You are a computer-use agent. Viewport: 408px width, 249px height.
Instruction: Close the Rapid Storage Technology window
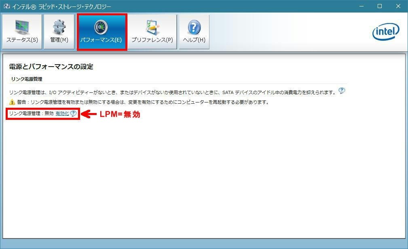click(398, 6)
